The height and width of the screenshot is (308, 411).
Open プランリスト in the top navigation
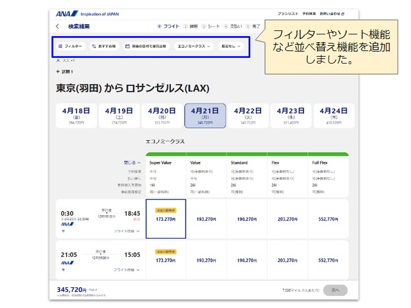(x=288, y=14)
